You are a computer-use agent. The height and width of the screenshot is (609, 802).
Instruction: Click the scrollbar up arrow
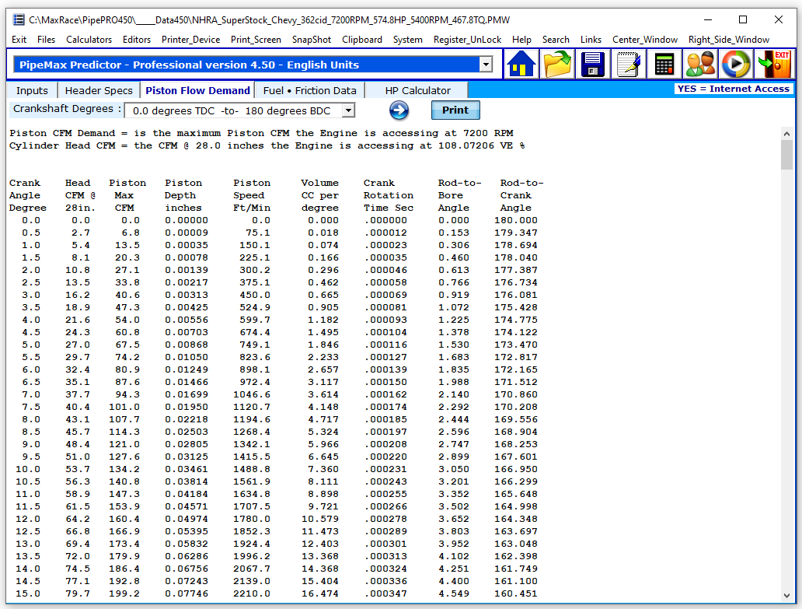pyautogui.click(x=786, y=133)
